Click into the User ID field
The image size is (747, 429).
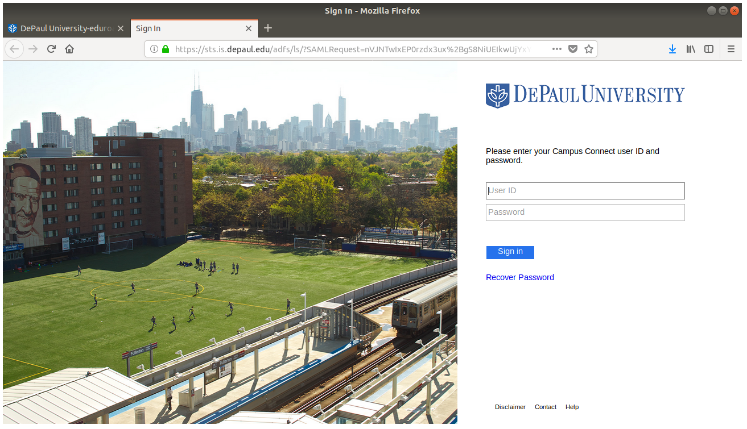click(585, 191)
